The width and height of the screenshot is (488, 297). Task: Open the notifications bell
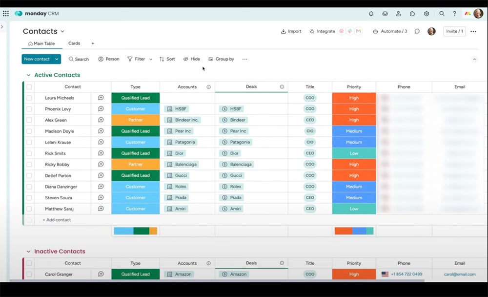pos(371,13)
